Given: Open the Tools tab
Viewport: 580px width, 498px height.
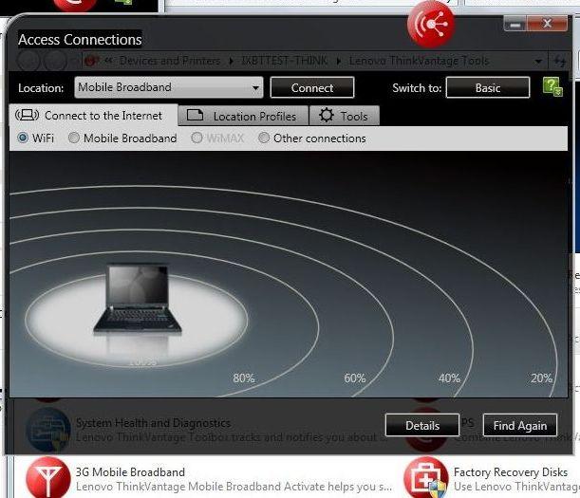Looking at the screenshot, I should point(344,116).
